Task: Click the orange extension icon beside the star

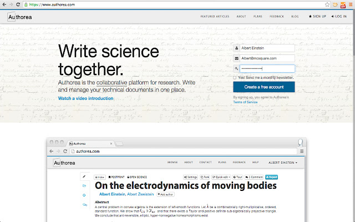Action: point(335,4)
